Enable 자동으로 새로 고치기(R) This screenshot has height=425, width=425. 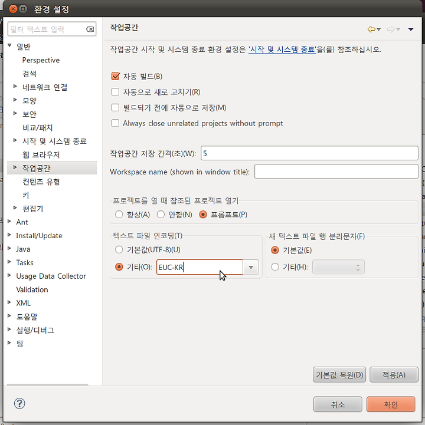click(115, 92)
